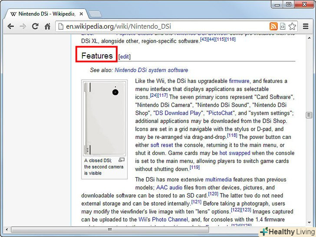Click citation reference [117]
Viewport: 316px width, 237px height.
(163, 95)
